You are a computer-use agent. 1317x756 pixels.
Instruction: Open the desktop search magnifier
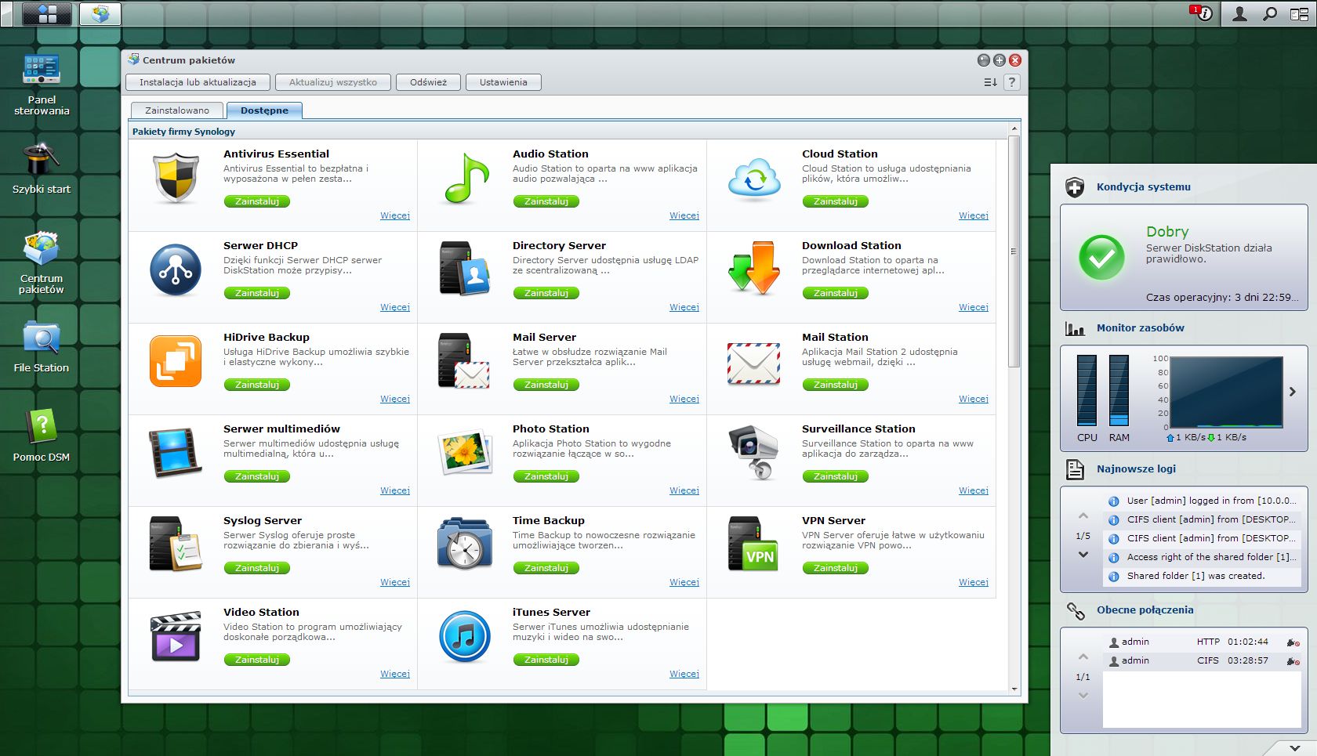pyautogui.click(x=1269, y=14)
